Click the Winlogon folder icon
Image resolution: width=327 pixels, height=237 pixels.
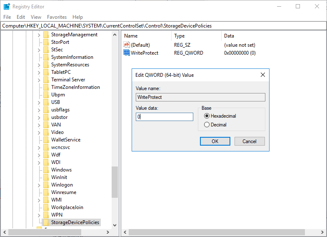pyautogui.click(x=46, y=185)
